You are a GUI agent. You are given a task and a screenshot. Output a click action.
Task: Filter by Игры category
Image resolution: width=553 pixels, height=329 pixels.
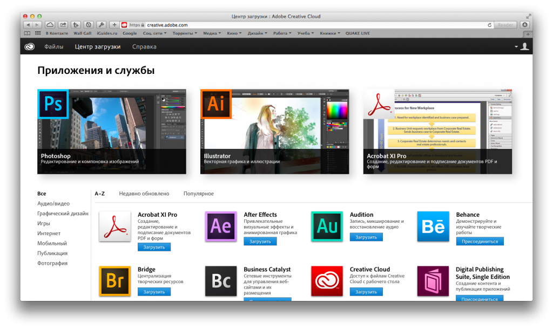click(44, 223)
